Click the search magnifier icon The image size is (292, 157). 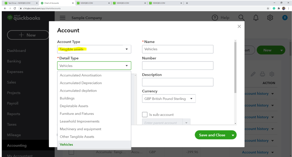pos(241,18)
